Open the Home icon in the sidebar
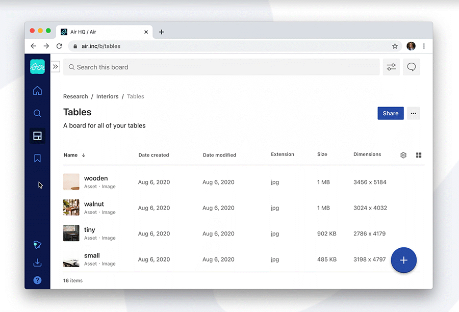 pyautogui.click(x=37, y=91)
